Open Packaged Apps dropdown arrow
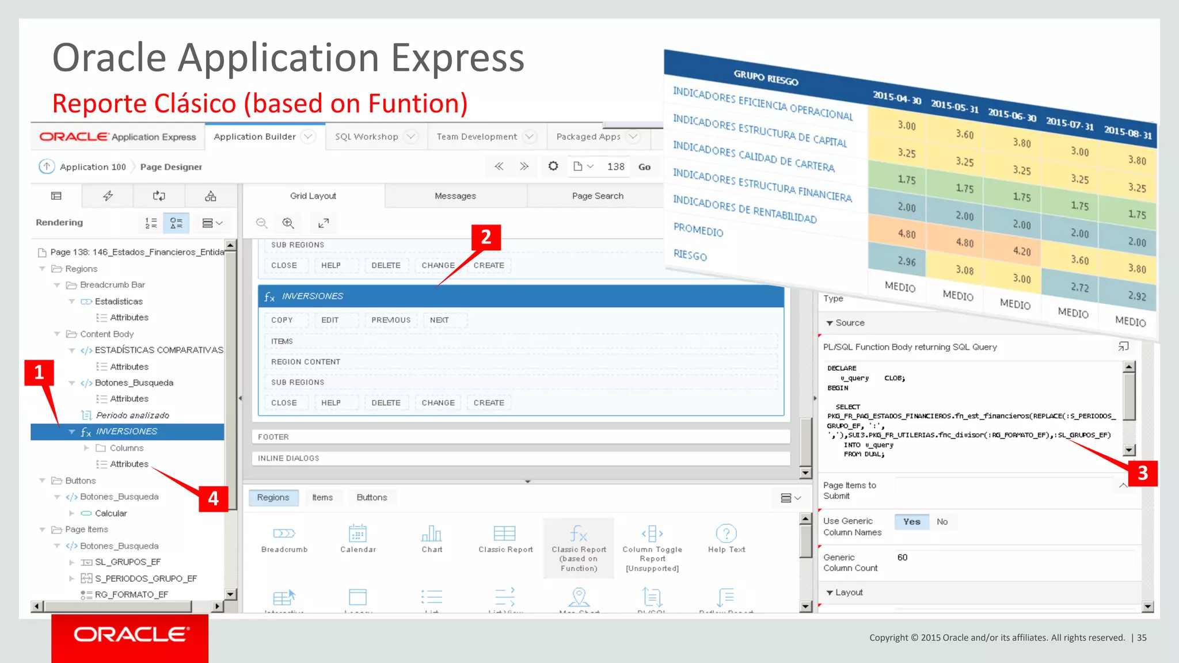 pyautogui.click(x=633, y=136)
